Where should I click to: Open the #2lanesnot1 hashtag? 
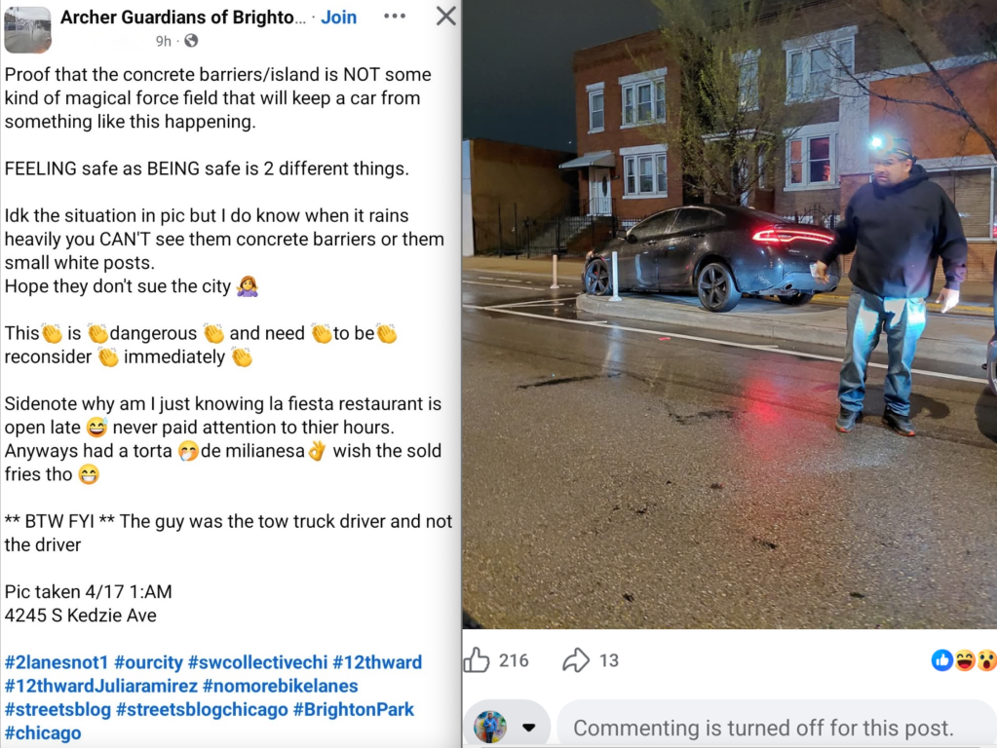pos(57,662)
